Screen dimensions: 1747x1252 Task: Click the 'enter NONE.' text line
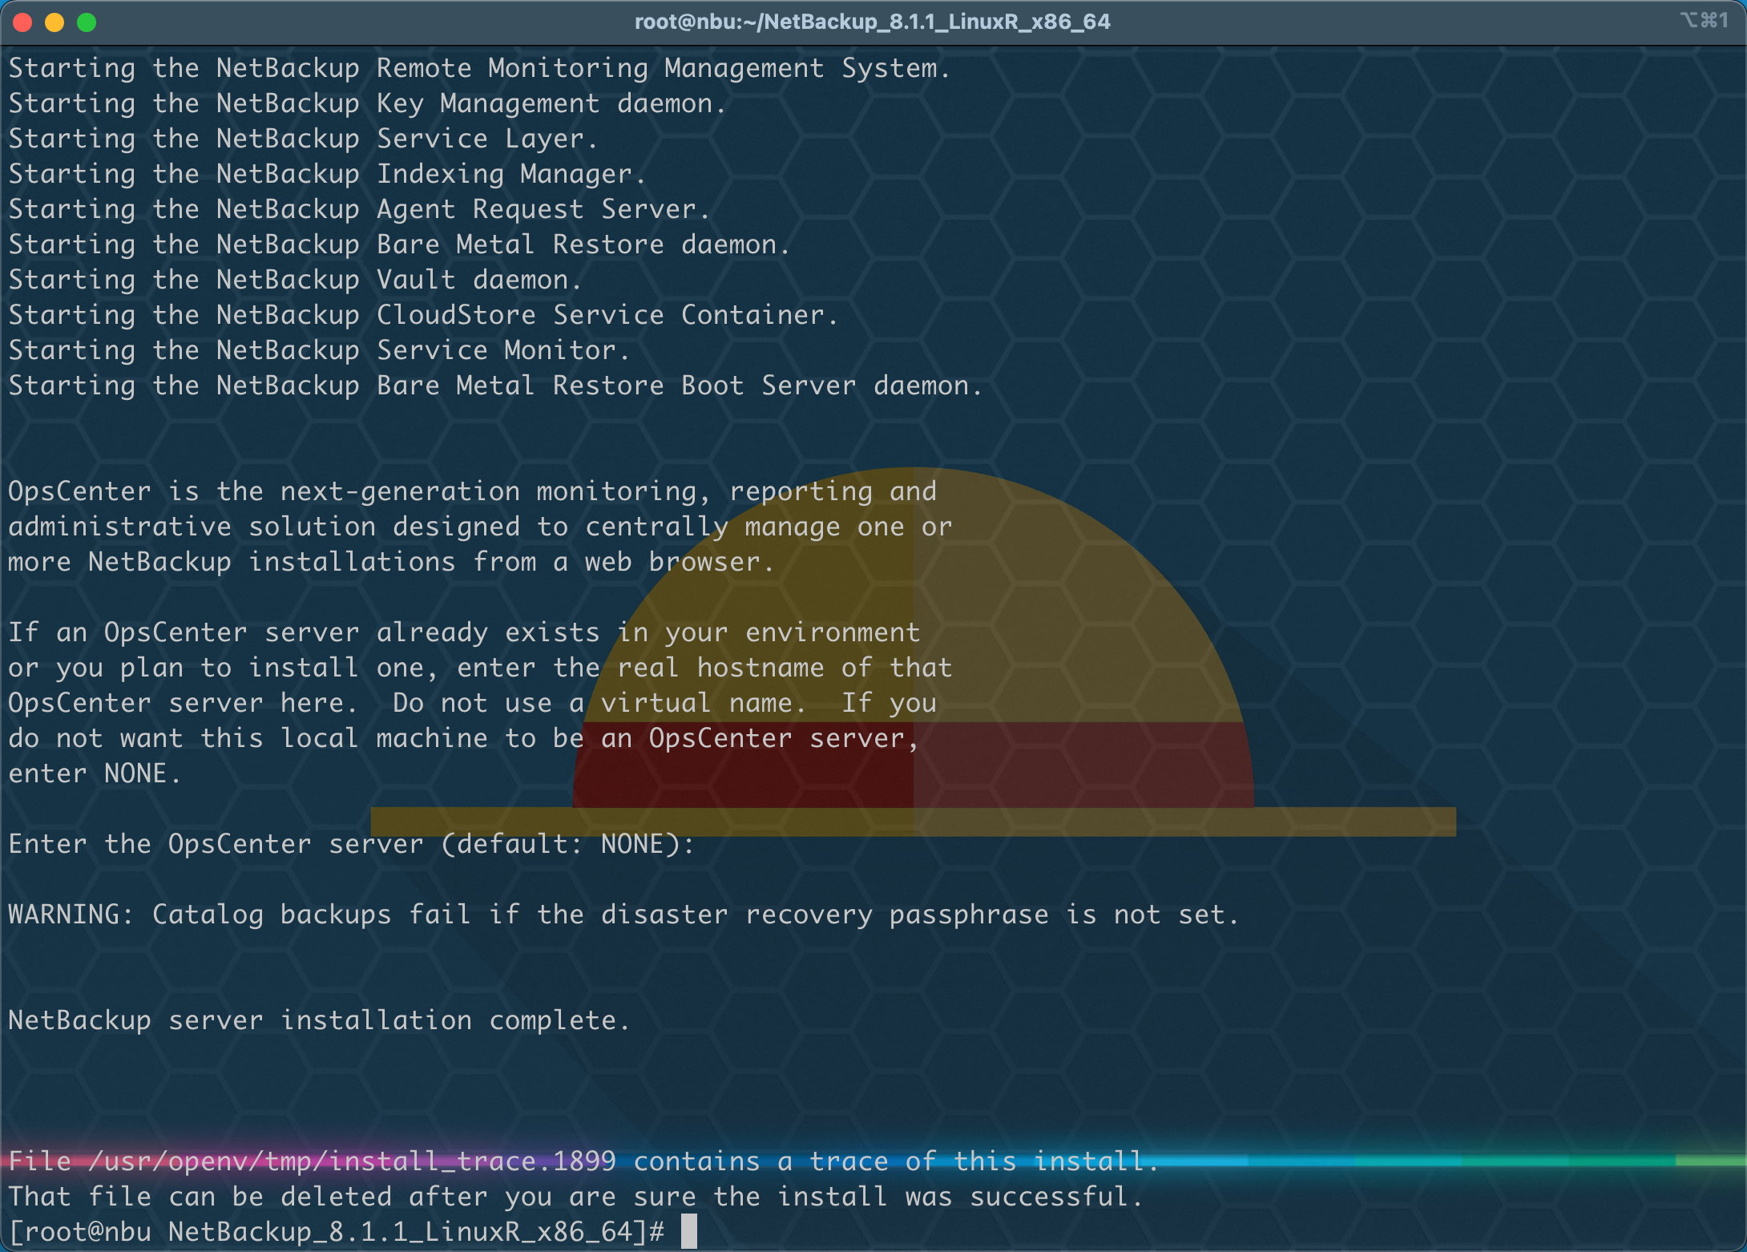pyautogui.click(x=95, y=773)
